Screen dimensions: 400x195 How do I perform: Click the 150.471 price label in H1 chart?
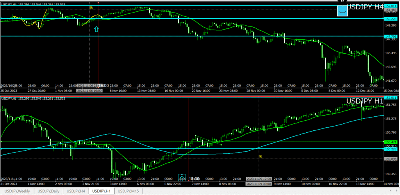tap(391, 142)
